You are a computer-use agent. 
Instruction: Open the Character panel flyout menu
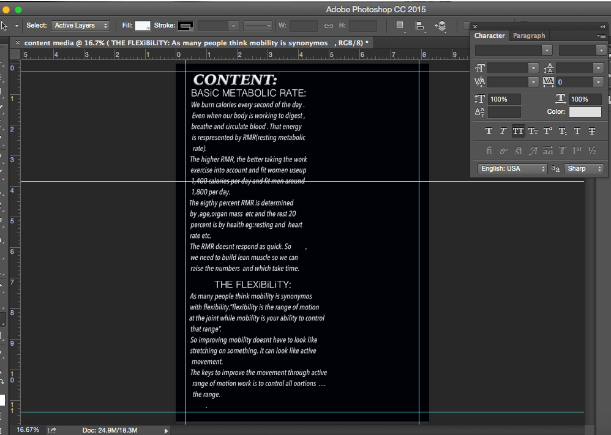tap(601, 36)
